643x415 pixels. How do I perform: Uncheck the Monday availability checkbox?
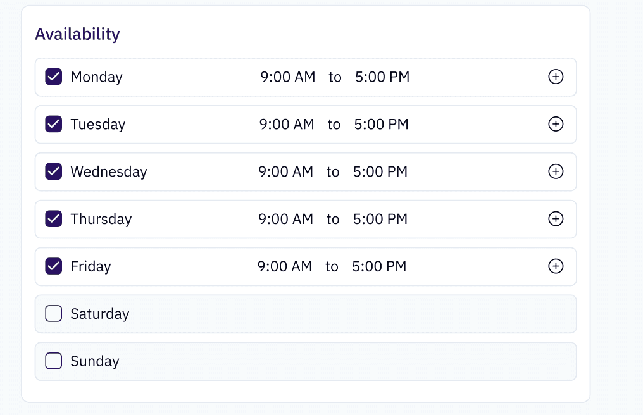pyautogui.click(x=54, y=77)
